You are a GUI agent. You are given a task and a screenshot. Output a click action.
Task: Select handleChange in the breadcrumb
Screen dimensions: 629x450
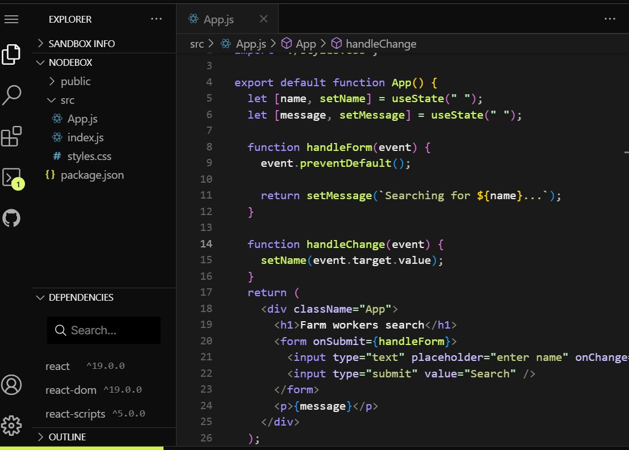click(381, 44)
